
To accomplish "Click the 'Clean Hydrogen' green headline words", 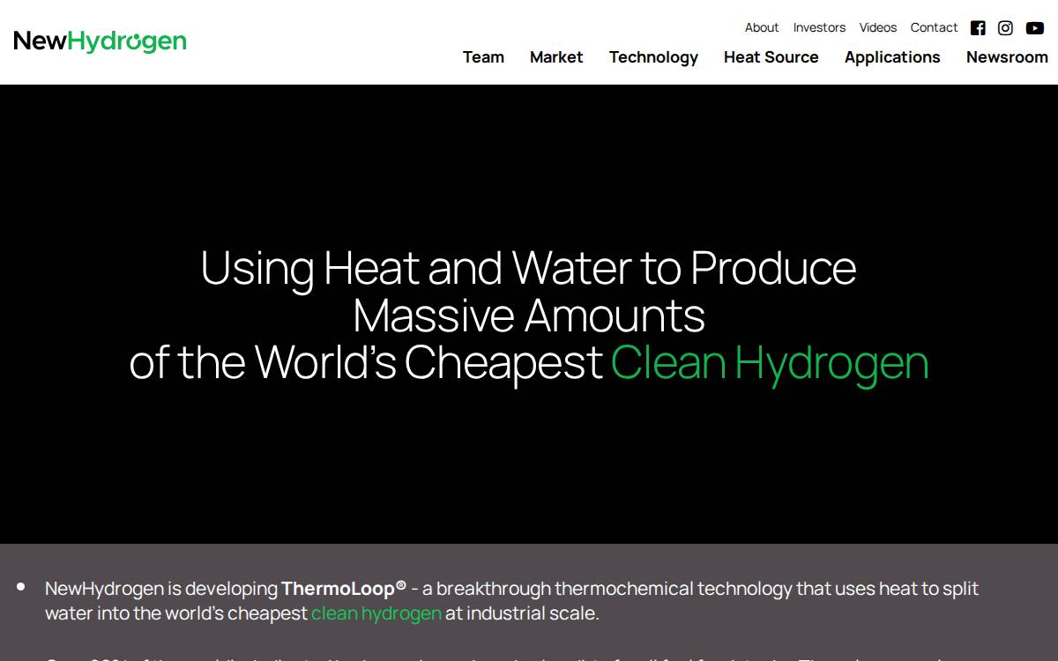I will pos(770,363).
